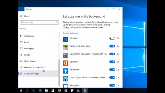Select the Call history clock icon

(21, 36)
